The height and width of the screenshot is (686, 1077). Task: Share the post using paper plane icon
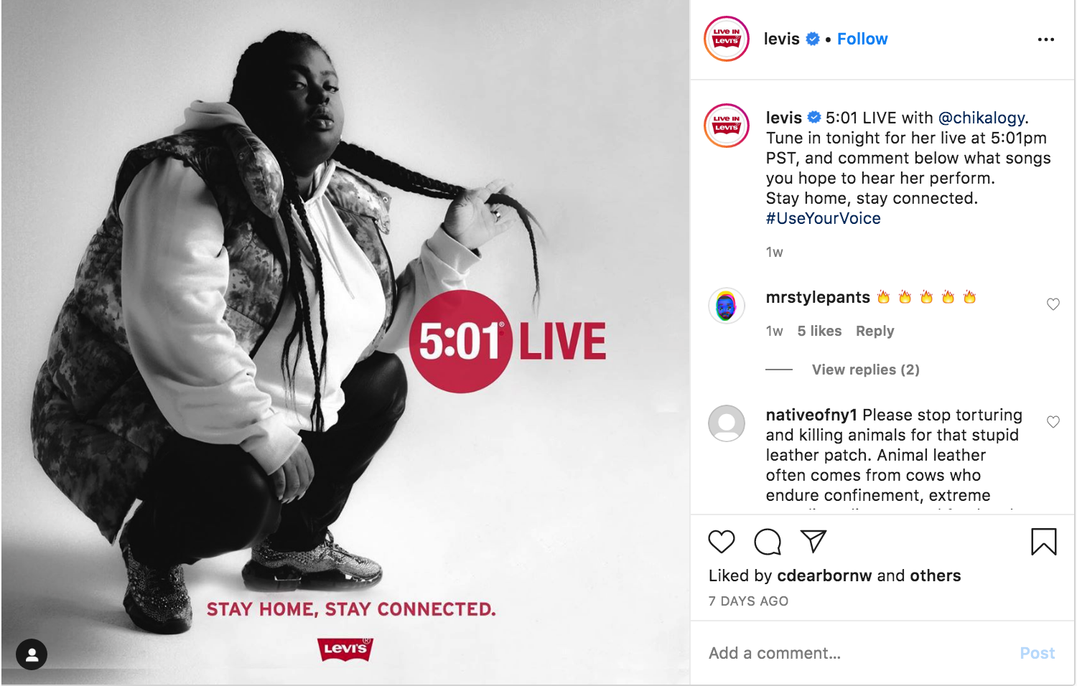(813, 541)
